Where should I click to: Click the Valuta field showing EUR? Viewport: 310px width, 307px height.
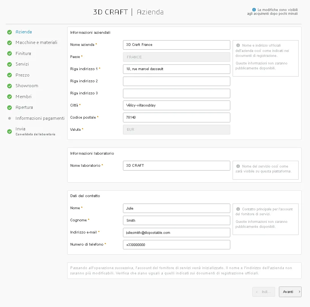[176, 130]
